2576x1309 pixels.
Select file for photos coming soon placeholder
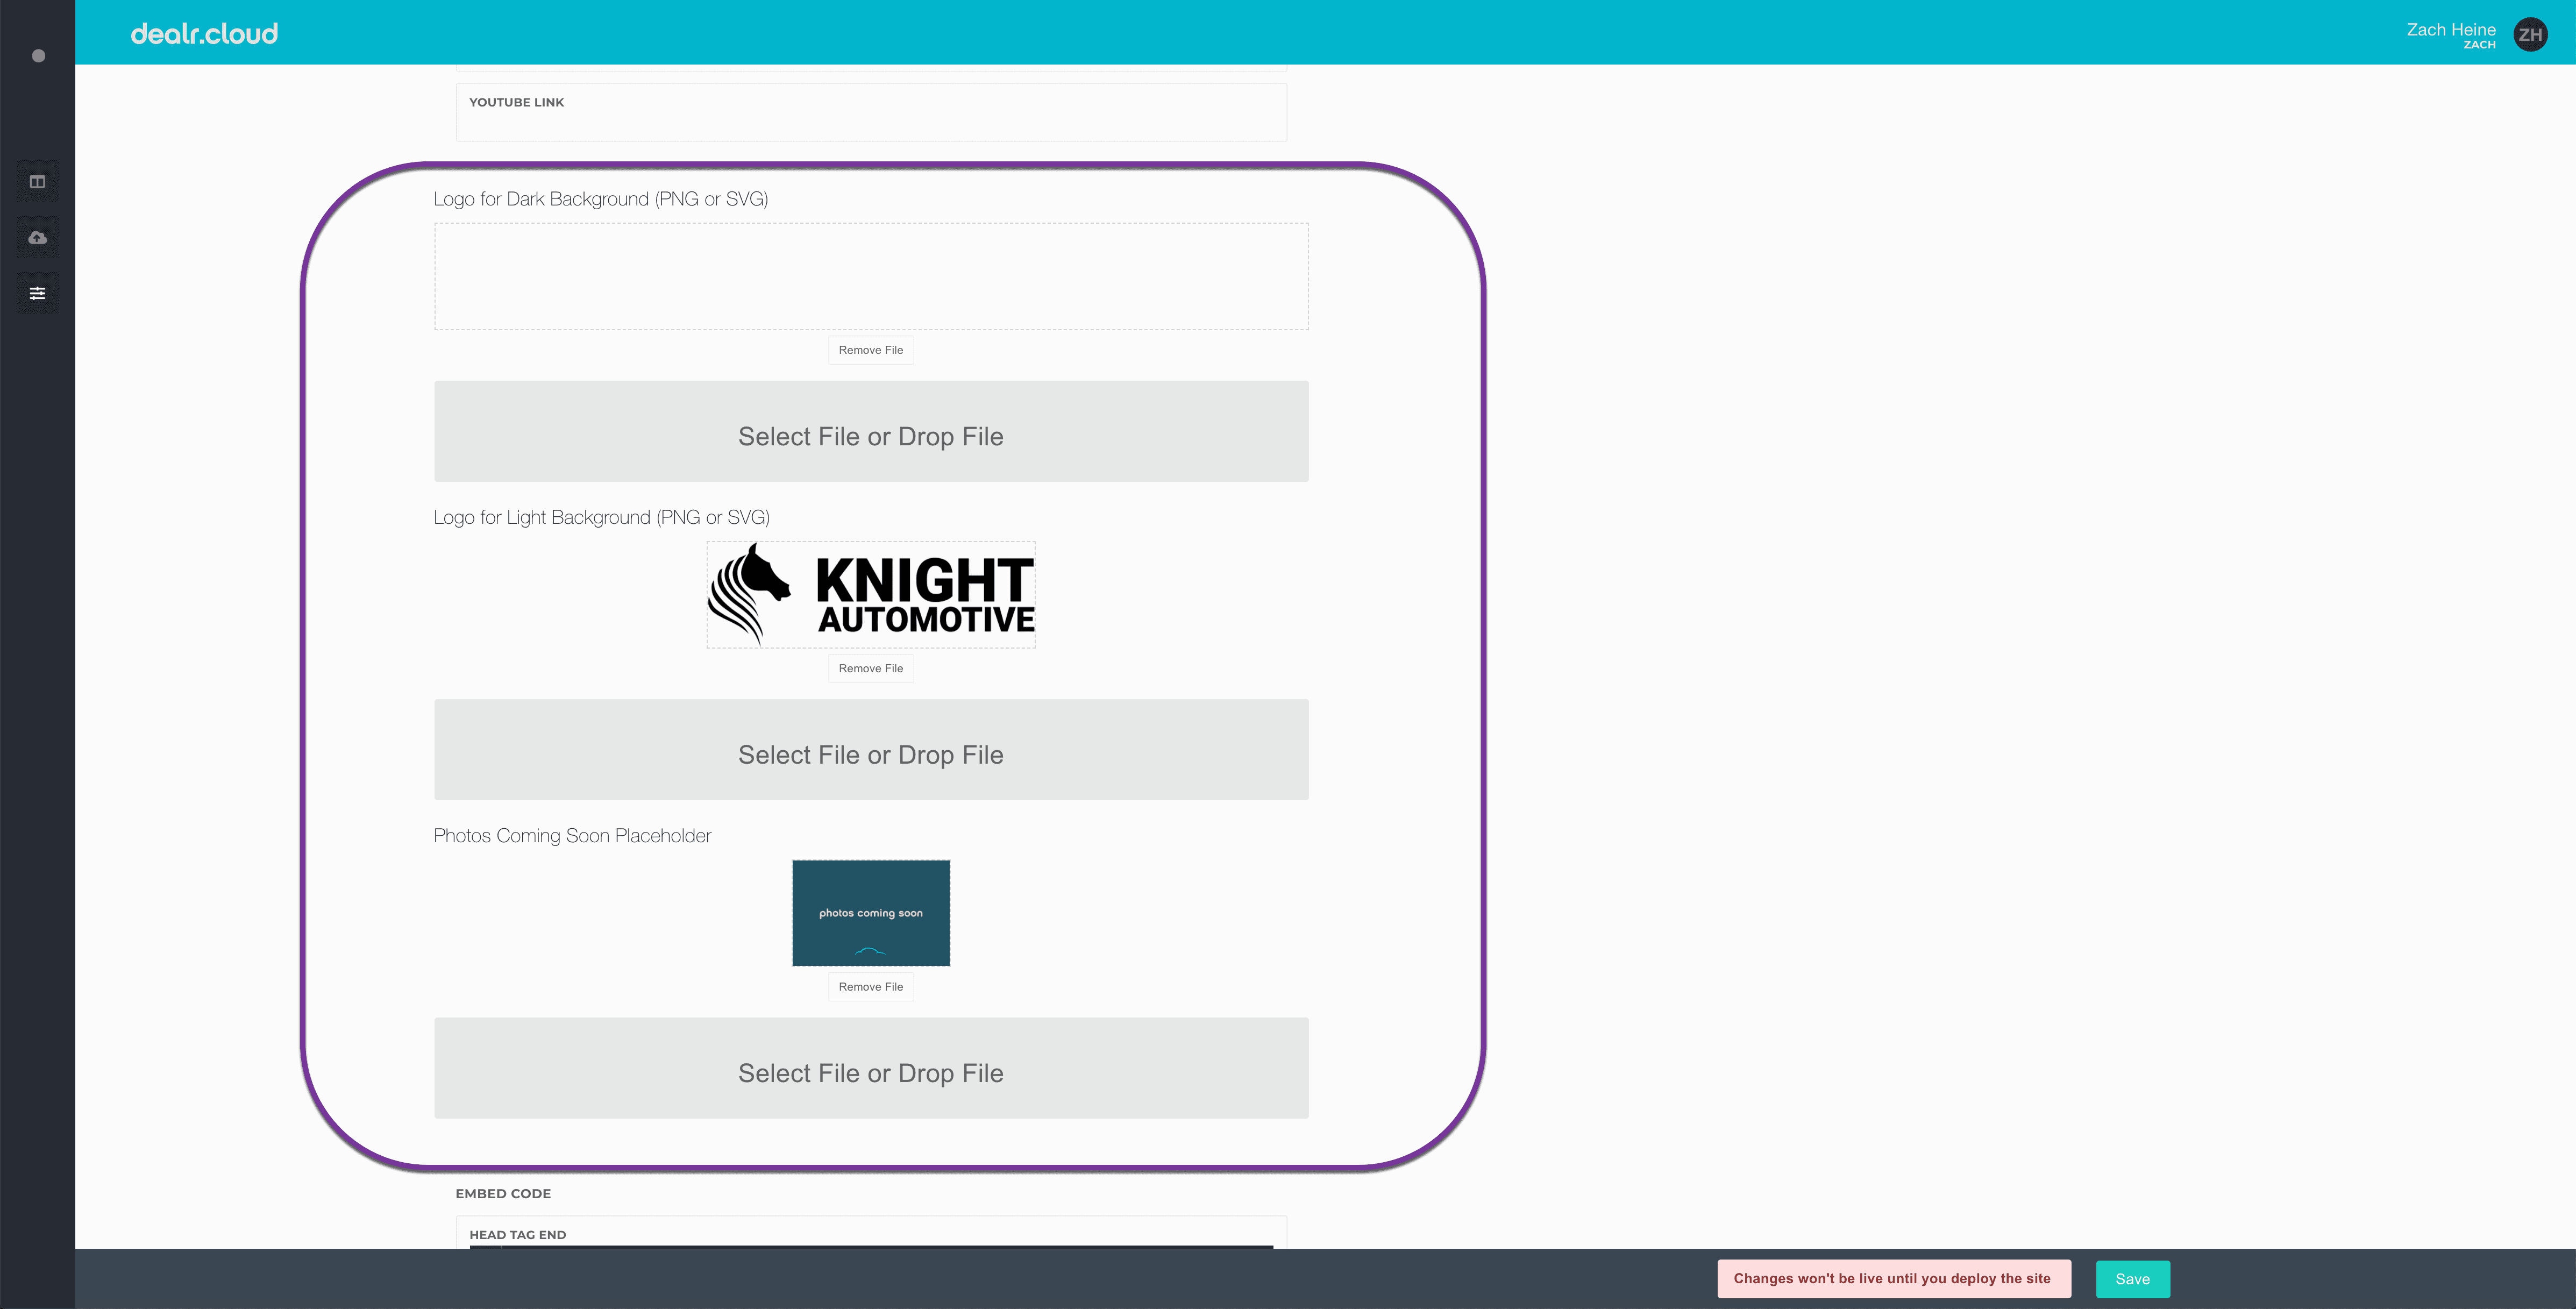870,1068
